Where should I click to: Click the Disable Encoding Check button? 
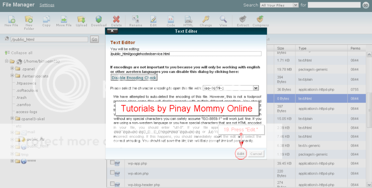click(134, 78)
